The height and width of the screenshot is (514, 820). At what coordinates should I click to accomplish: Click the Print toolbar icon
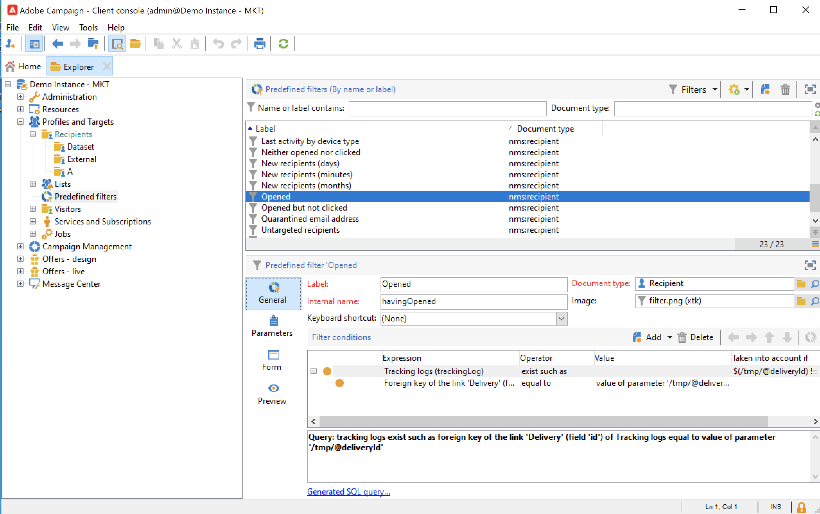[259, 44]
